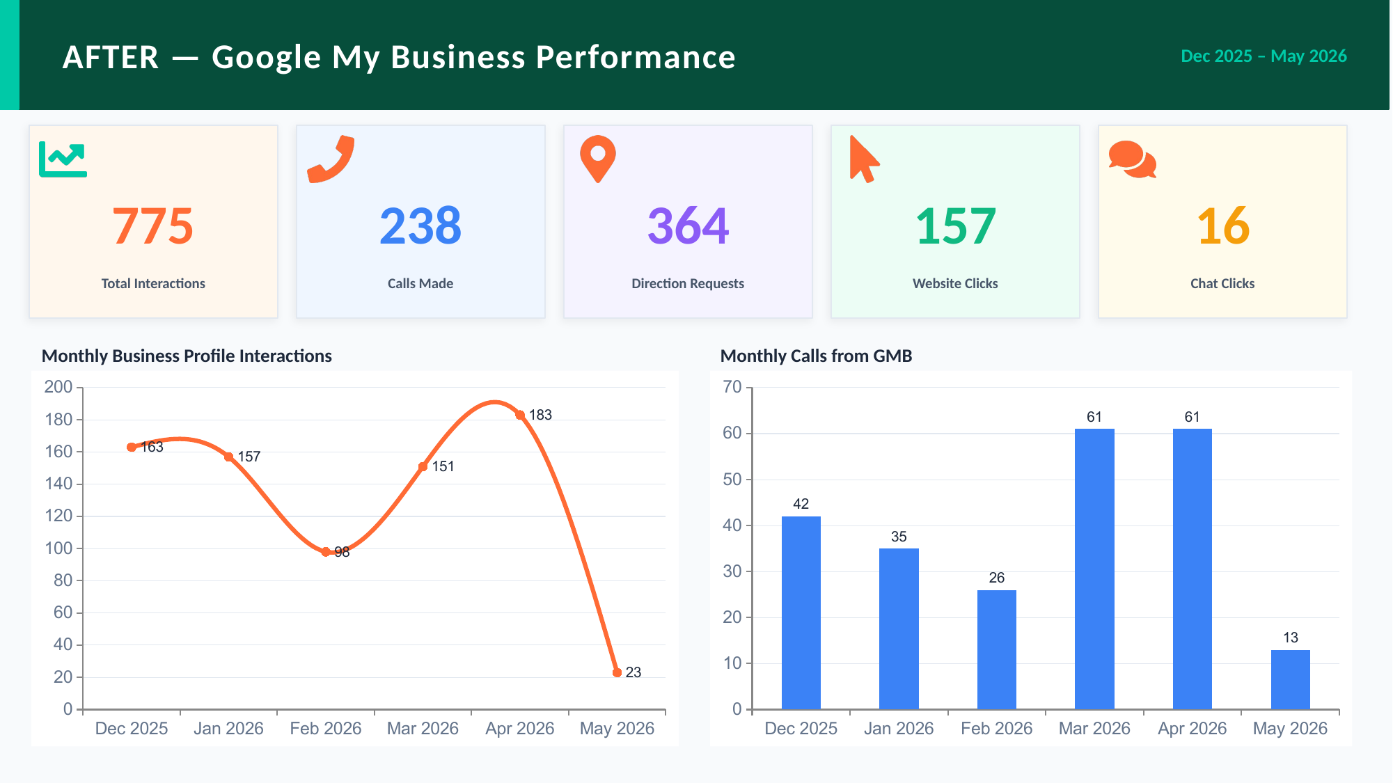
Task: Click the Apr 2026 data point labeled 183
Action: tap(520, 415)
